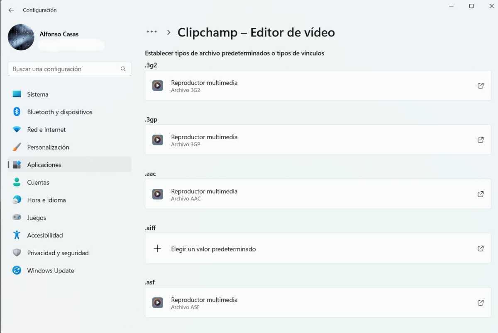This screenshot has width=498, height=333.
Task: Click the Personalización paintbrush icon
Action: click(17, 147)
